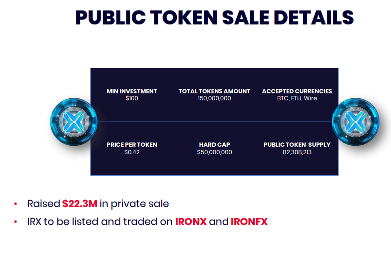Click the 82,308,213 supply number
This screenshot has height=255, width=391.
click(297, 152)
